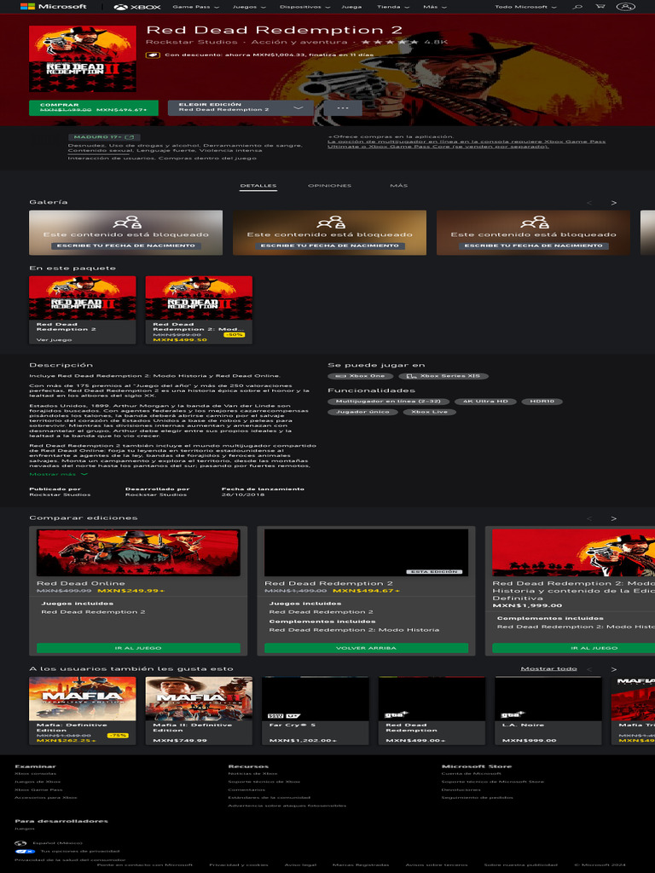Open Red Dead Redemption 2: Modo Historia package tile

pyautogui.click(x=199, y=310)
